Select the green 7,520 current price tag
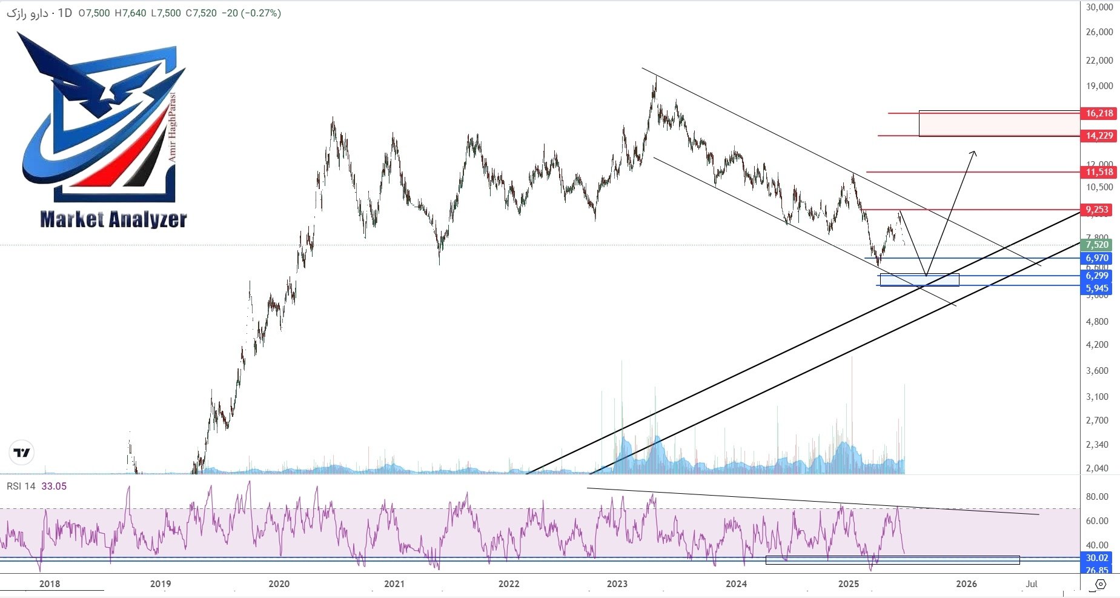This screenshot has width=1120, height=598. [1097, 245]
